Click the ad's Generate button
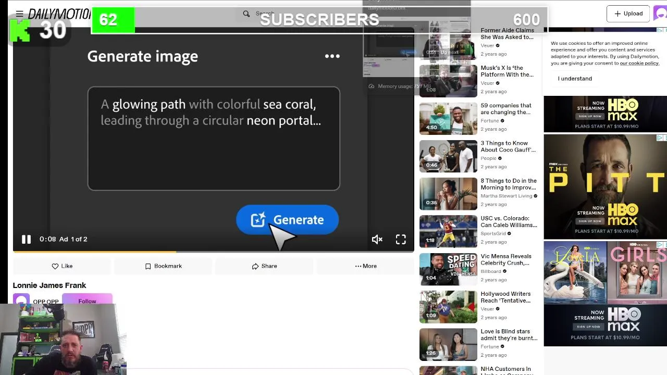Screen dimensions: 667x375 point(287,220)
